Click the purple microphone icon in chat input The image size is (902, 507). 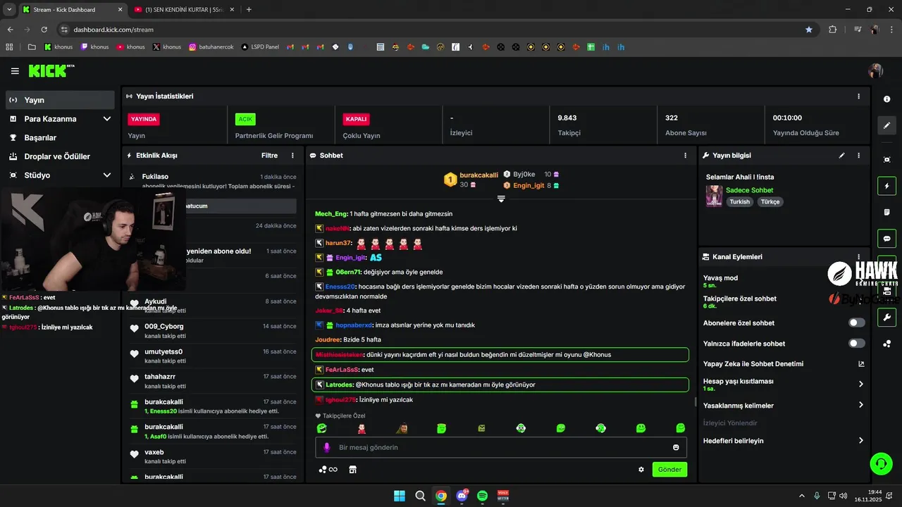point(326,447)
